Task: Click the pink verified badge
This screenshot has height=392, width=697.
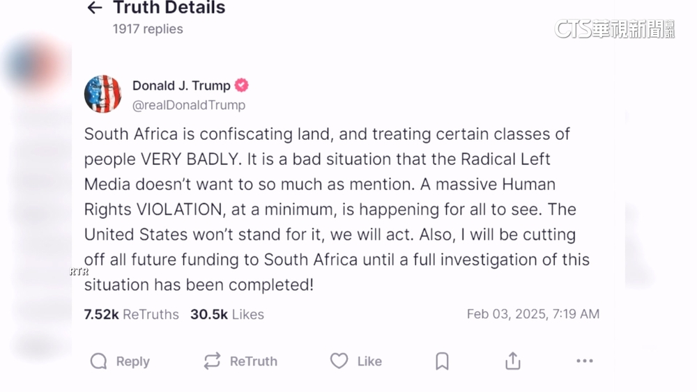Action: (x=241, y=86)
